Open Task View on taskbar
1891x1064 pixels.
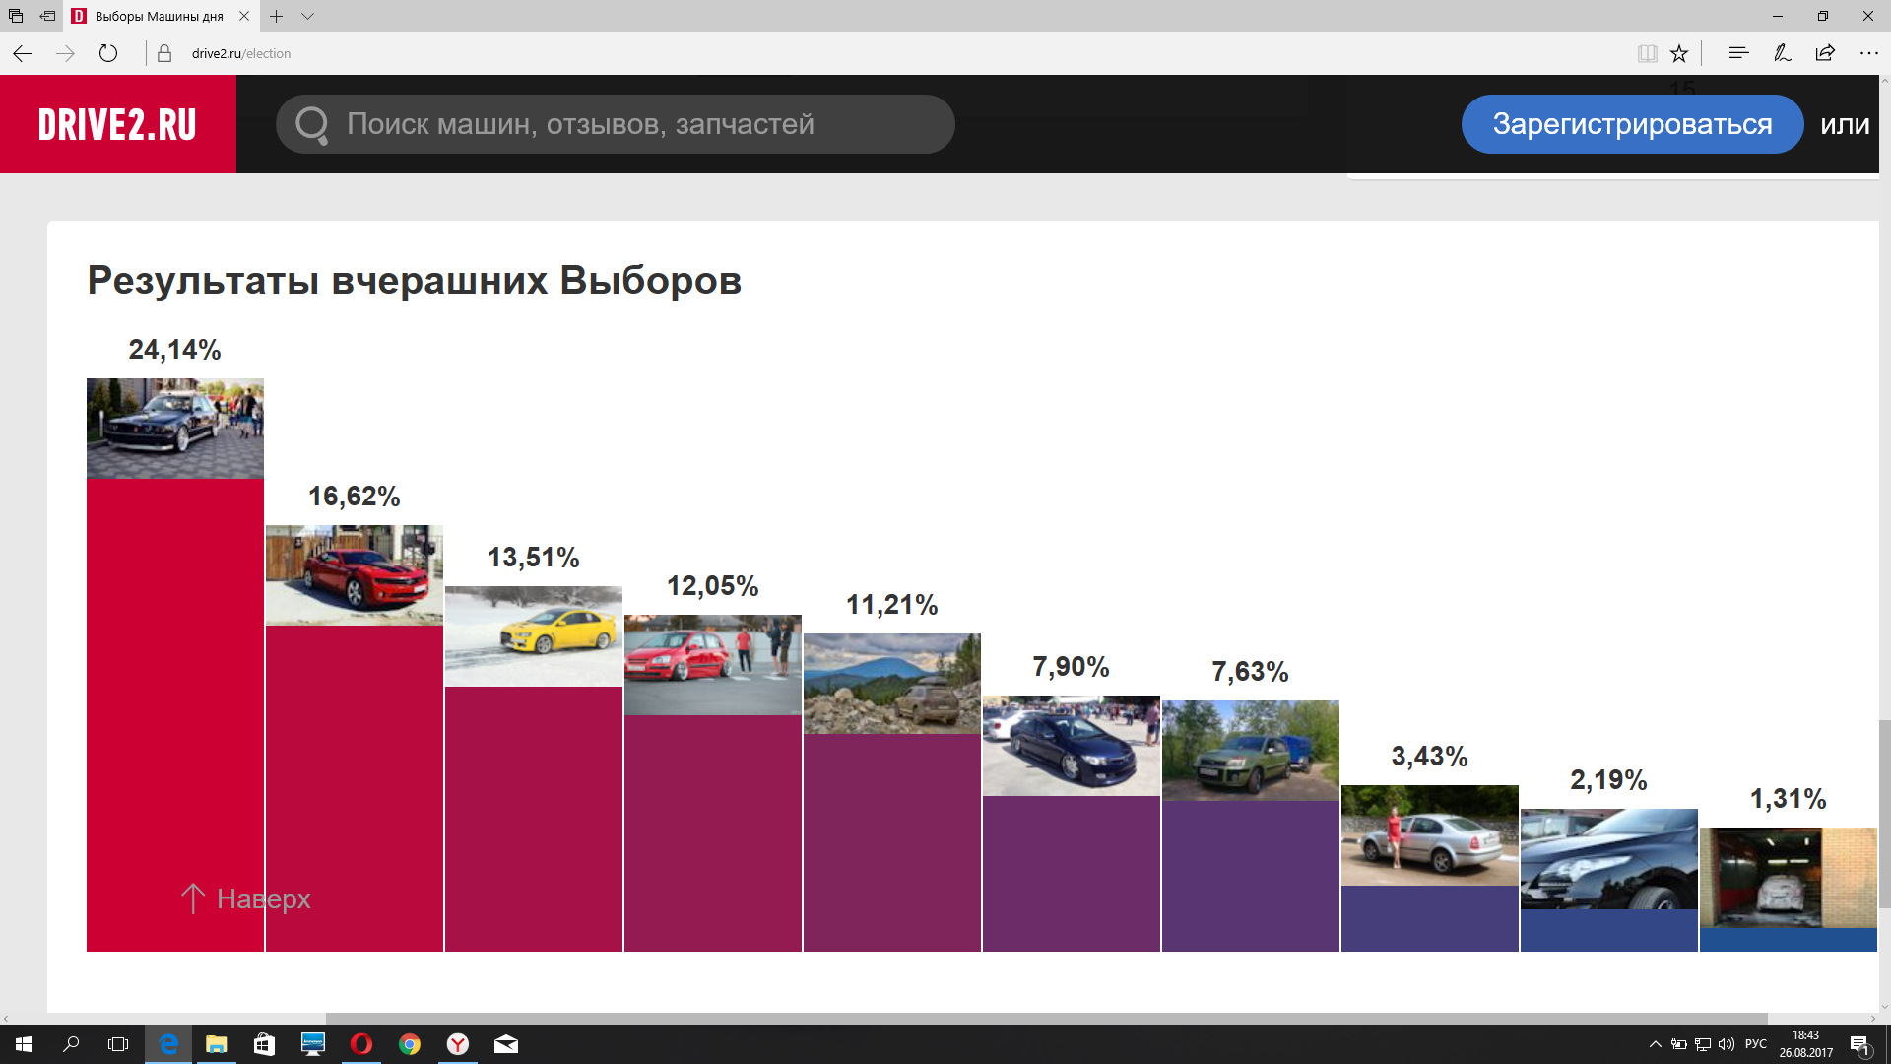(x=118, y=1044)
